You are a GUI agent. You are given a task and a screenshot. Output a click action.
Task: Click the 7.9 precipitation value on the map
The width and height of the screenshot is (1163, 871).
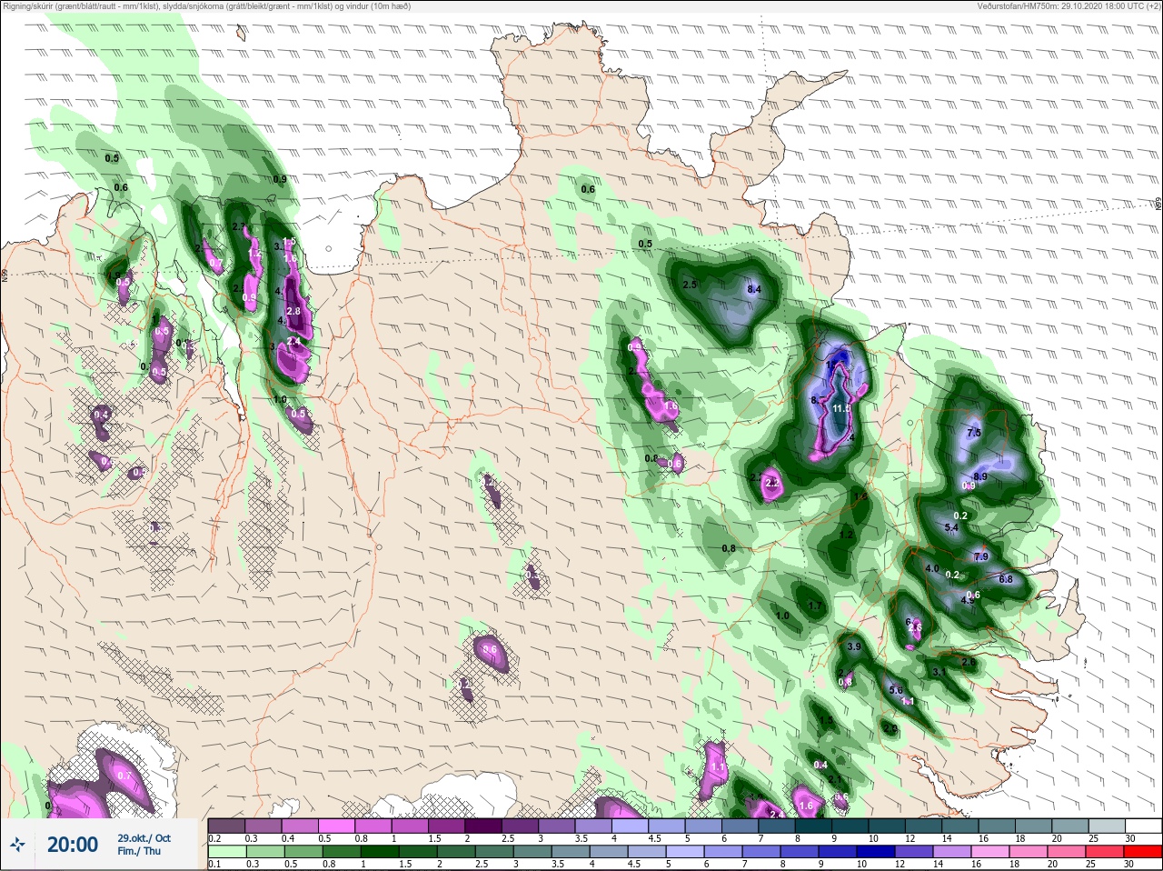(x=981, y=556)
